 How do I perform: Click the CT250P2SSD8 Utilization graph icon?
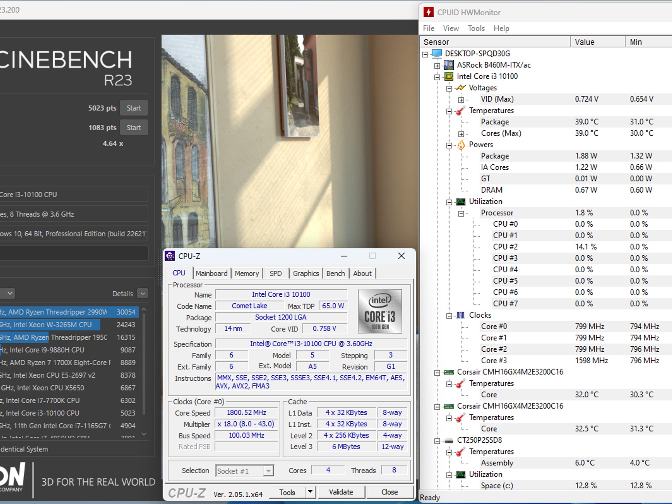[461, 474]
